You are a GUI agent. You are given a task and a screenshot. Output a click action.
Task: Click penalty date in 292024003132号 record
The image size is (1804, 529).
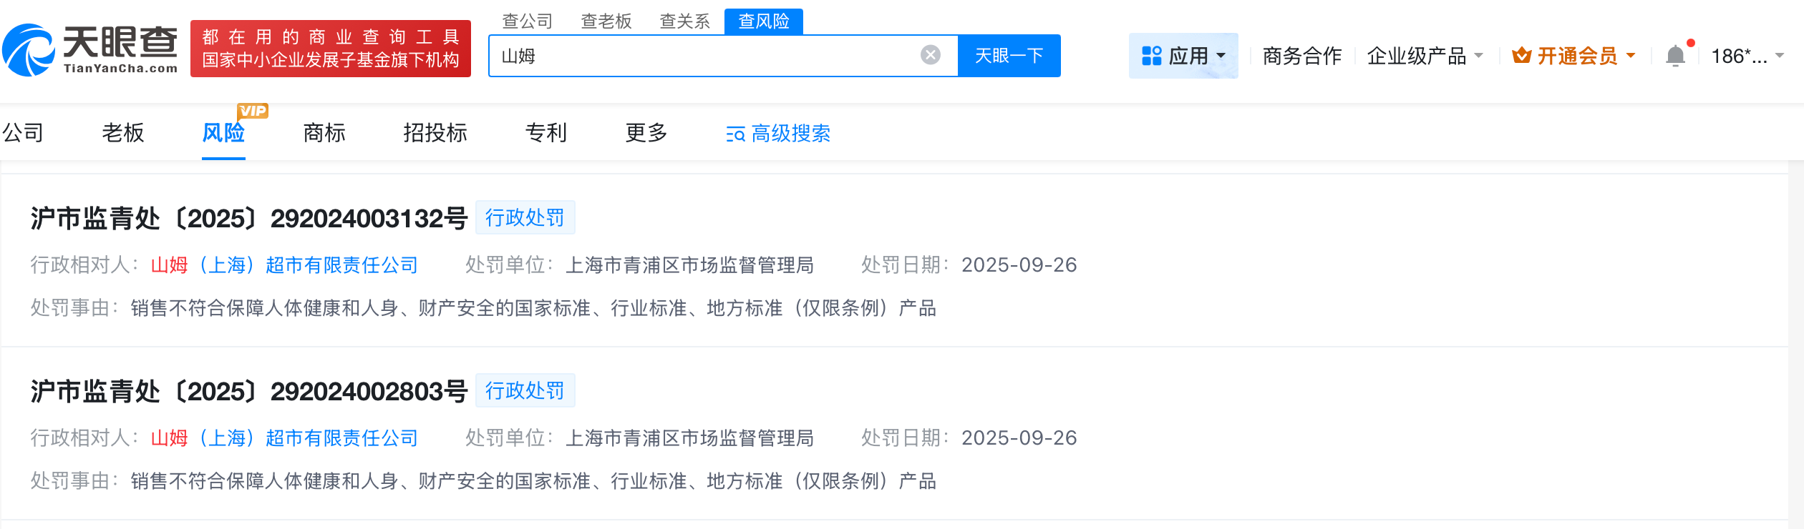click(1019, 265)
